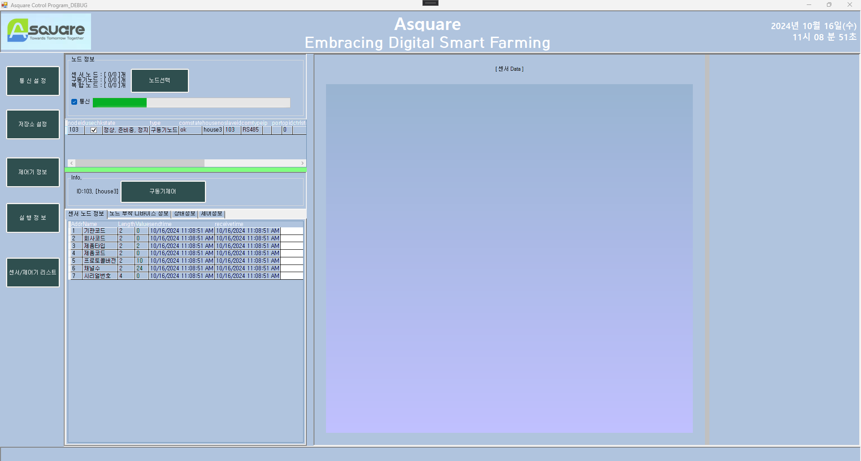Screen dimensions: 861x461
Task: Click receivetime cell of 시리얼번호 row
Action: [x=248, y=276]
